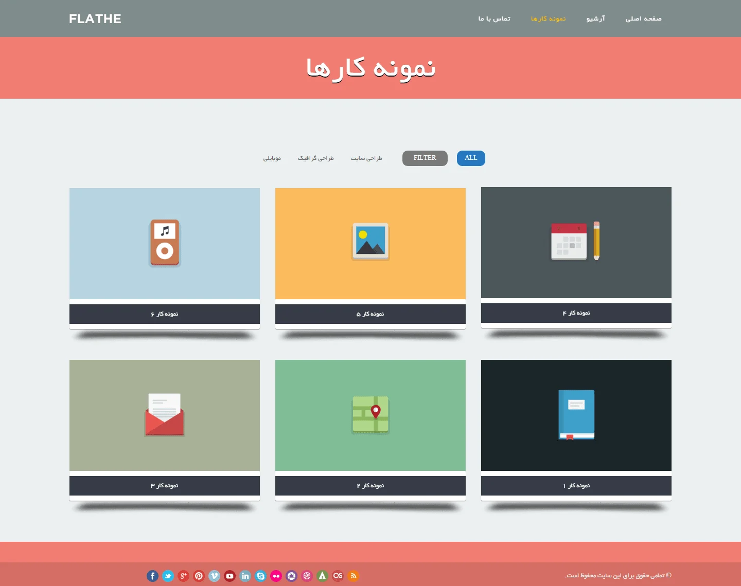Click the map pin icon on the green card
Viewport: 741px width, 586px height.
tap(370, 414)
